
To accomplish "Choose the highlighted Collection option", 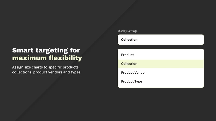I will [161, 64].
